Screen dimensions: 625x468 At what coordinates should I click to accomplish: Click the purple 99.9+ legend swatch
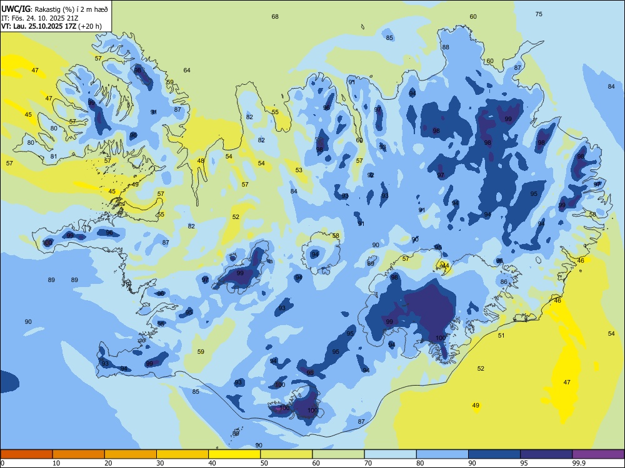tap(598, 454)
